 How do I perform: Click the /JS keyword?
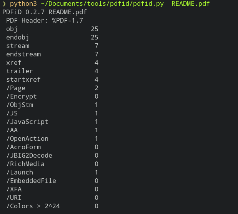tap(12, 113)
